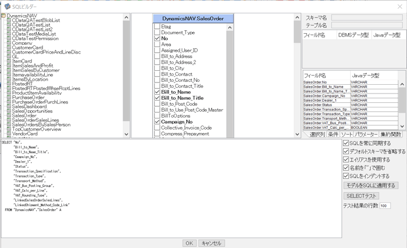Select CustomerCardPriceAndLineDisc in the tree
Viewport: 407px width, 248px height.
click(47, 52)
